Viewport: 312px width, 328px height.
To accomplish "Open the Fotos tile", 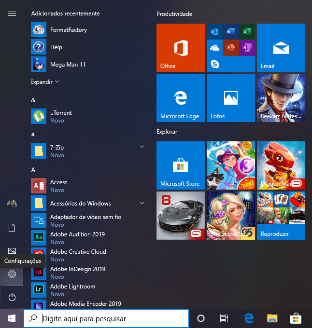I will coord(230,97).
